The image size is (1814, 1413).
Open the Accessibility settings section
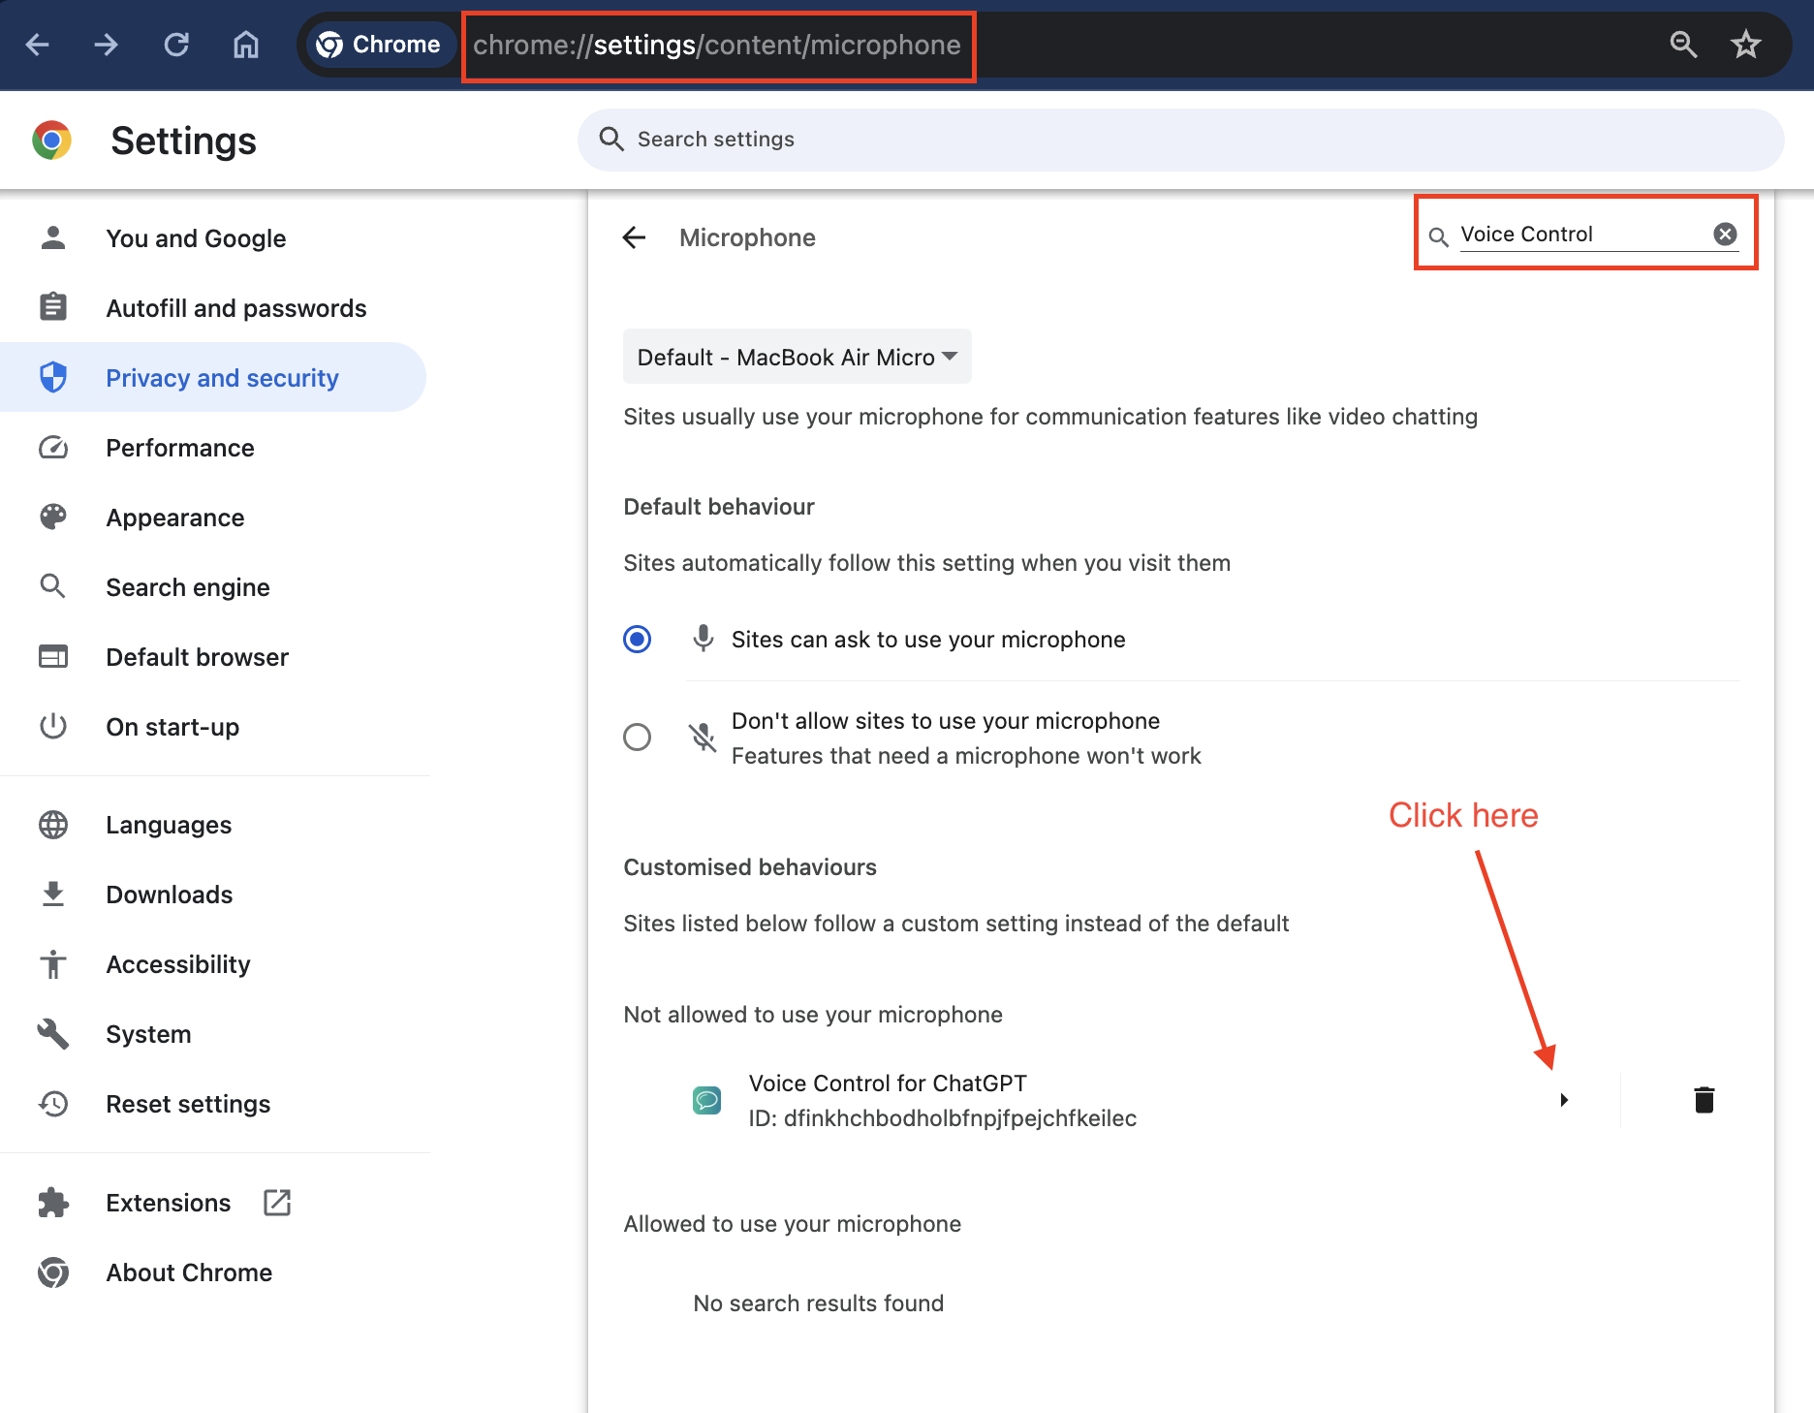[x=178, y=964]
